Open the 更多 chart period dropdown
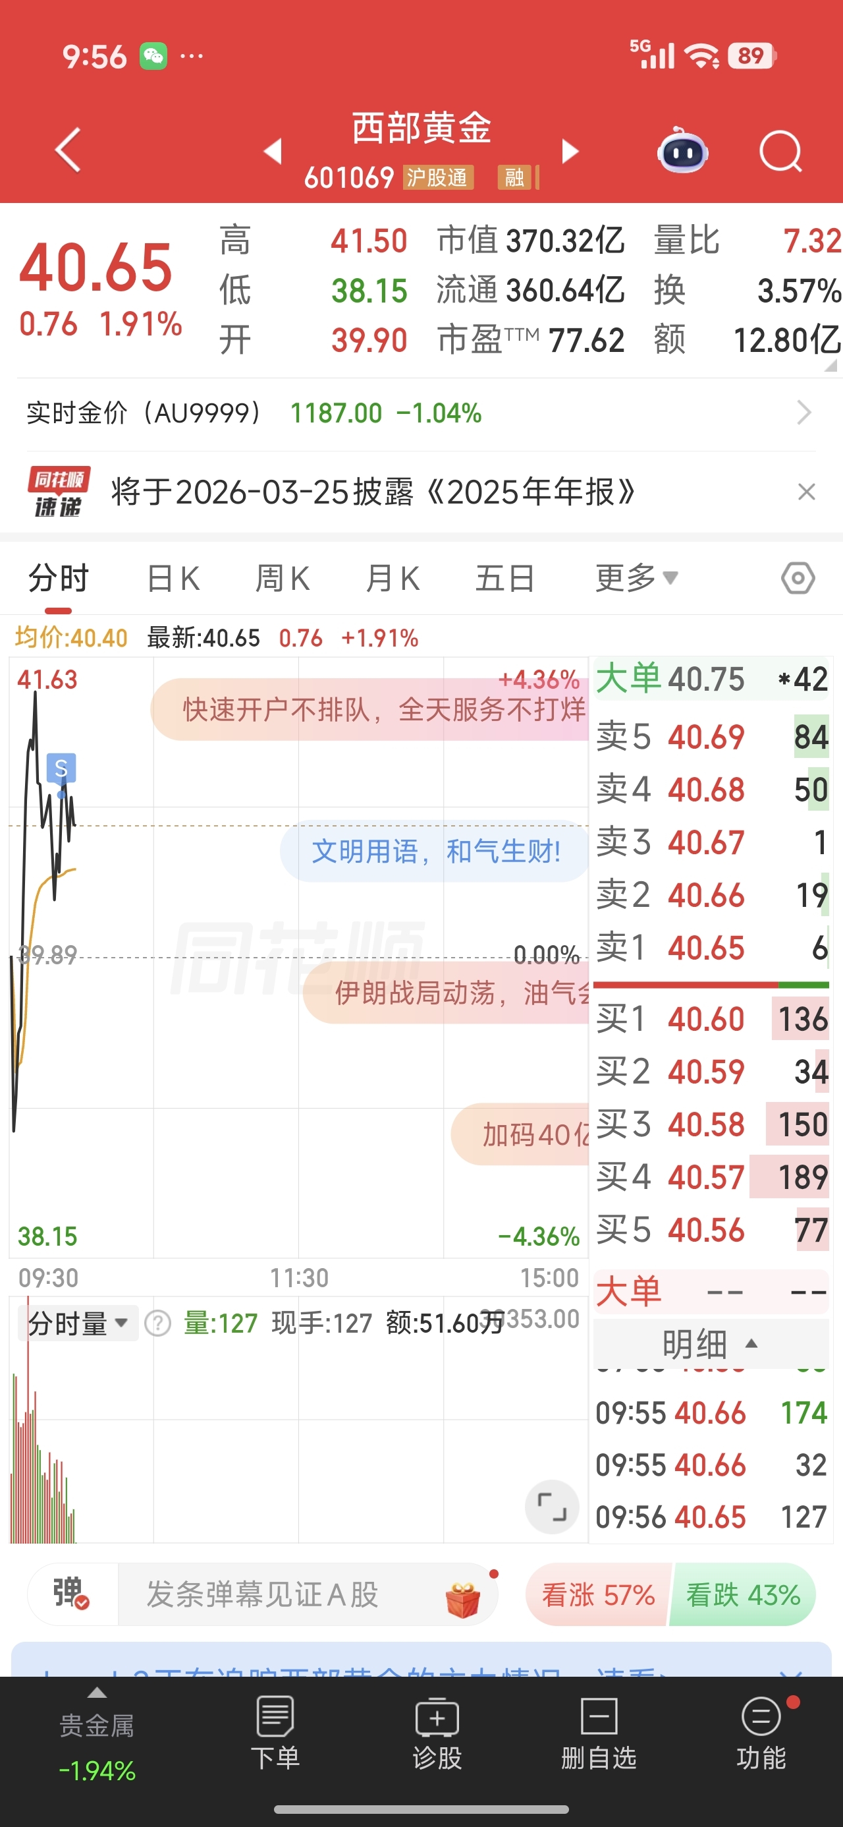The width and height of the screenshot is (843, 1827). coord(636,578)
